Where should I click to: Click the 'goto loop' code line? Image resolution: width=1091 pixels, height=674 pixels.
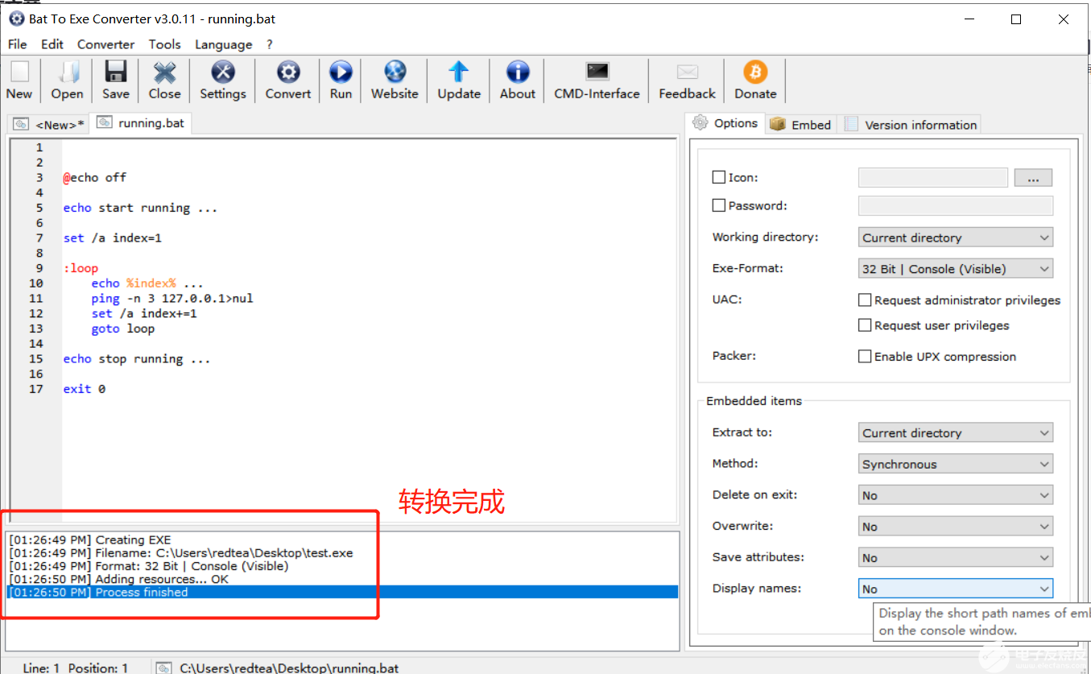point(122,329)
